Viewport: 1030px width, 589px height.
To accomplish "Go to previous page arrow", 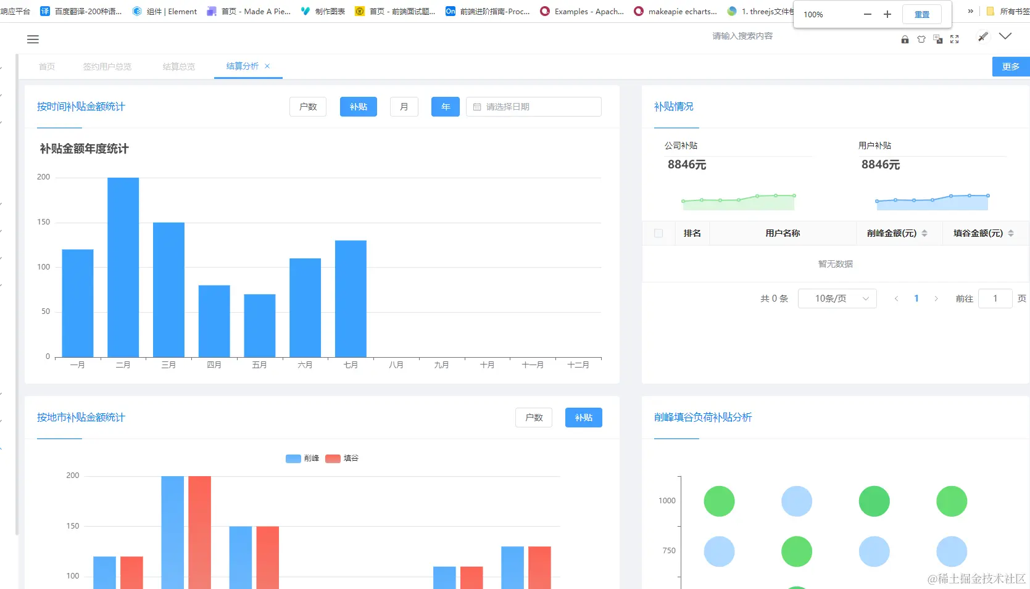I will click(x=896, y=299).
